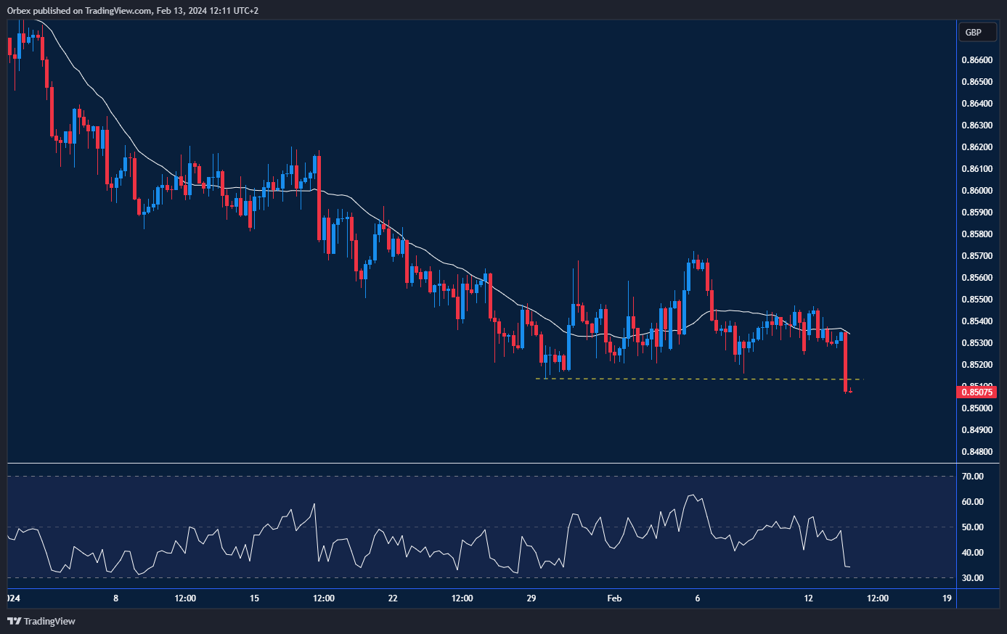Image resolution: width=1007 pixels, height=634 pixels.
Task: Open the GBP currency selector
Action: click(x=977, y=32)
